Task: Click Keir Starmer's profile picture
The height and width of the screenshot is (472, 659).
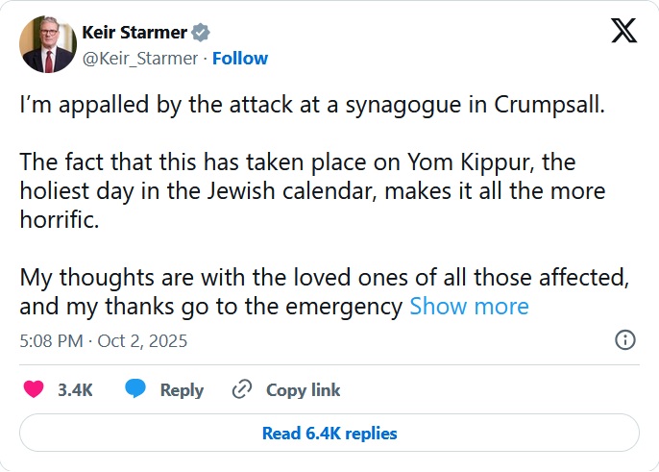Action: (x=48, y=44)
